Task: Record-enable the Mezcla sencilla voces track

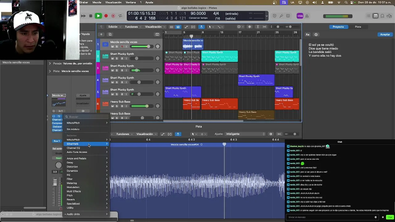Action: coord(122,47)
